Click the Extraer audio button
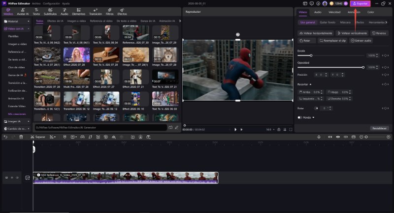This screenshot has height=213, width=394. 361,41
